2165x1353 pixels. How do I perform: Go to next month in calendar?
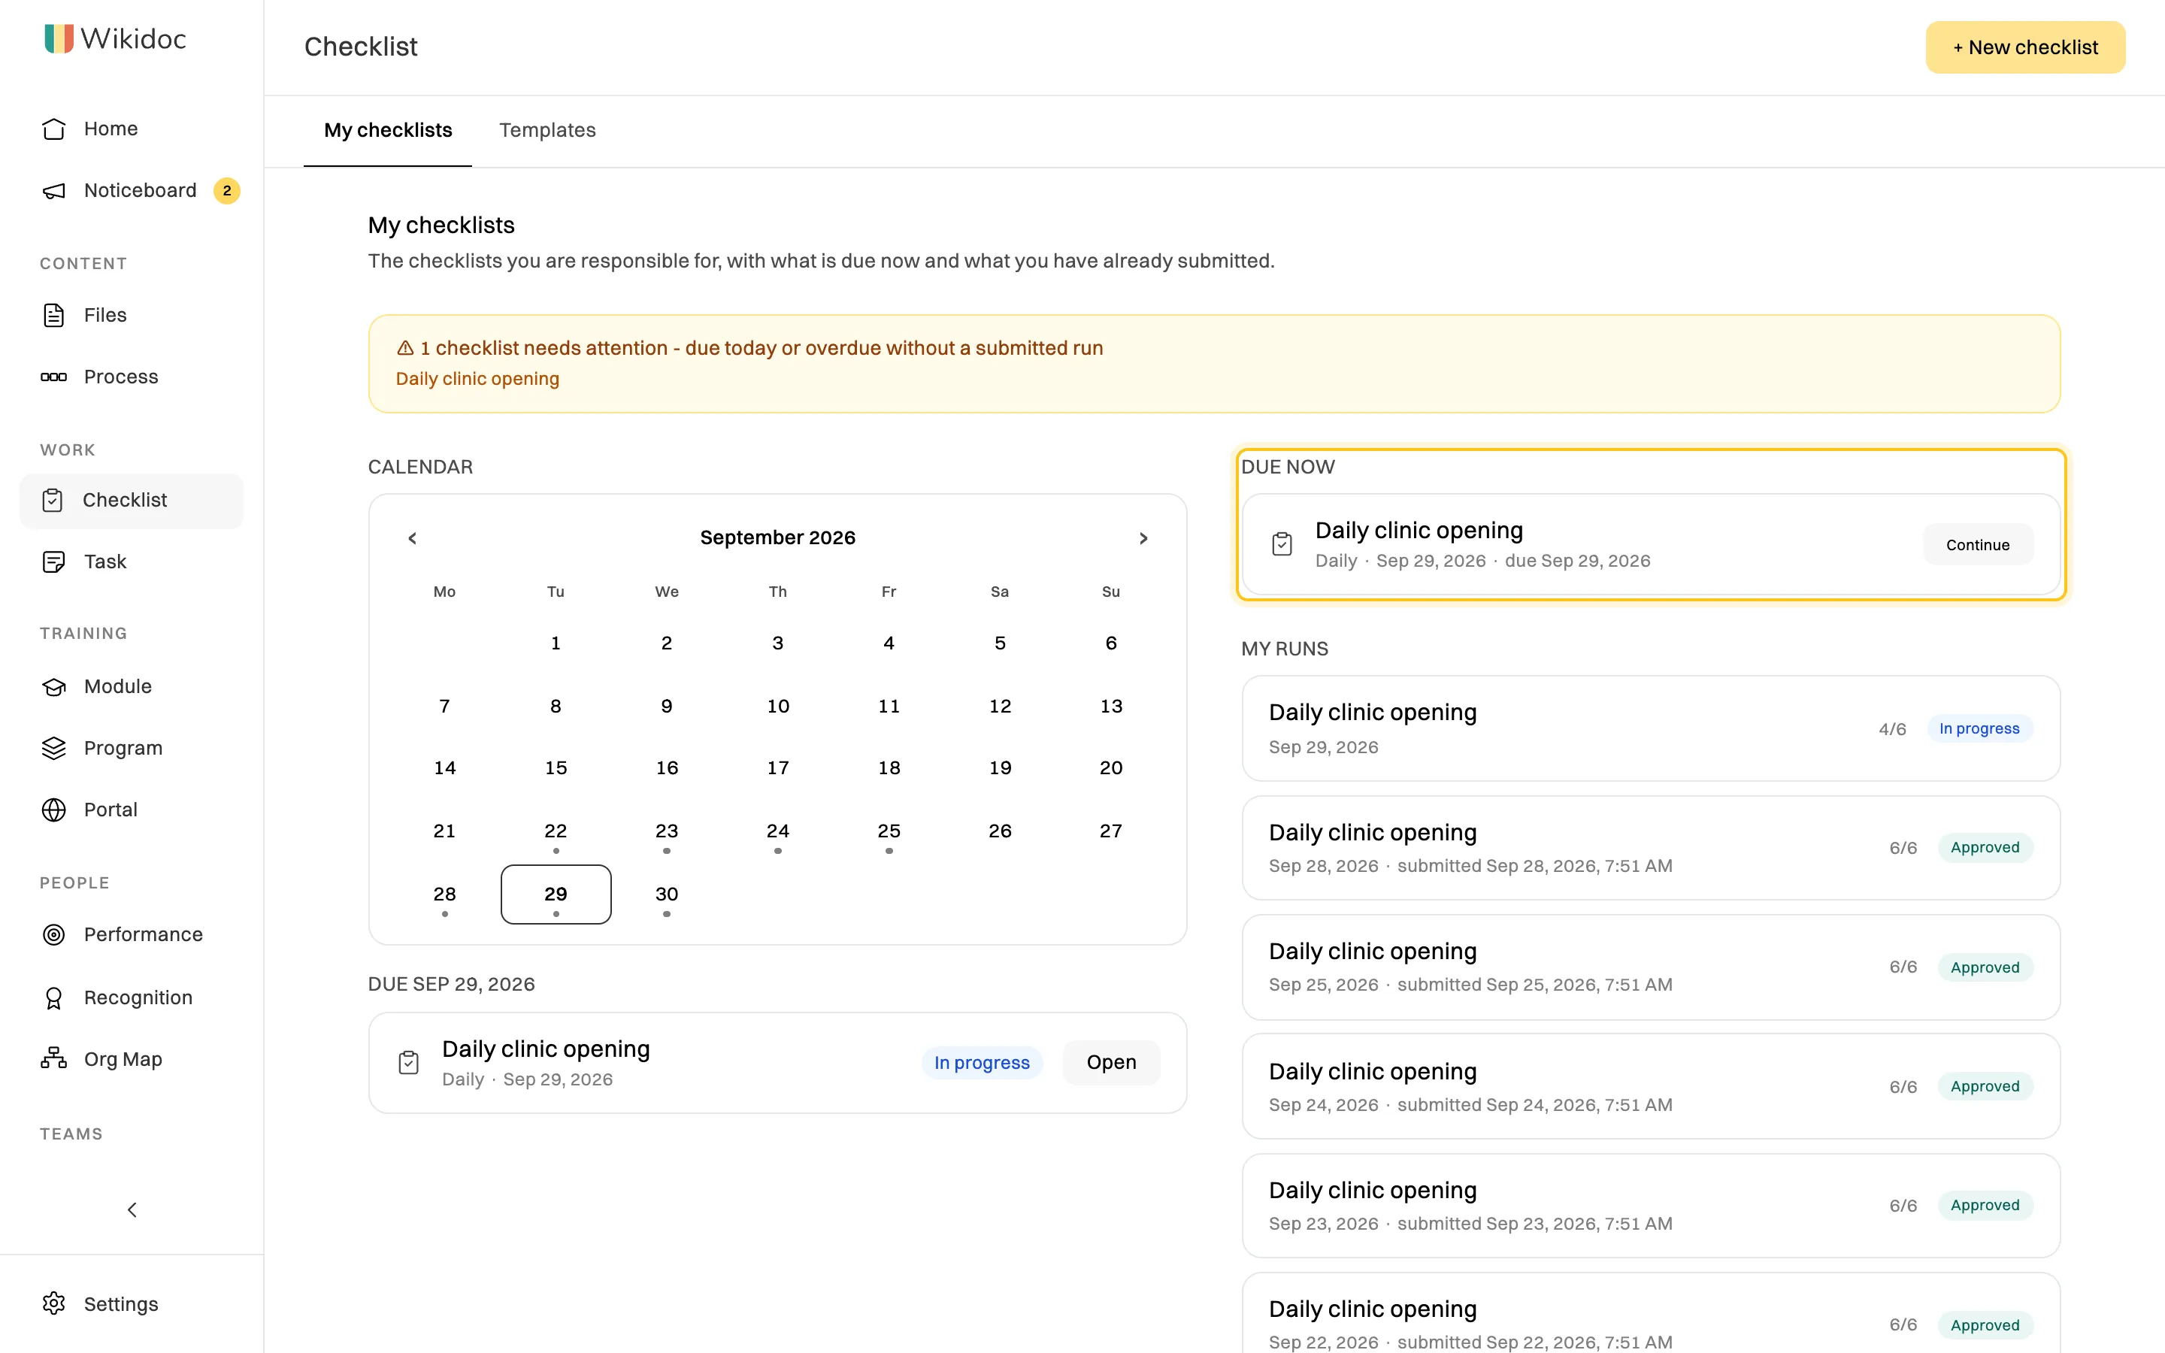[x=1143, y=537]
